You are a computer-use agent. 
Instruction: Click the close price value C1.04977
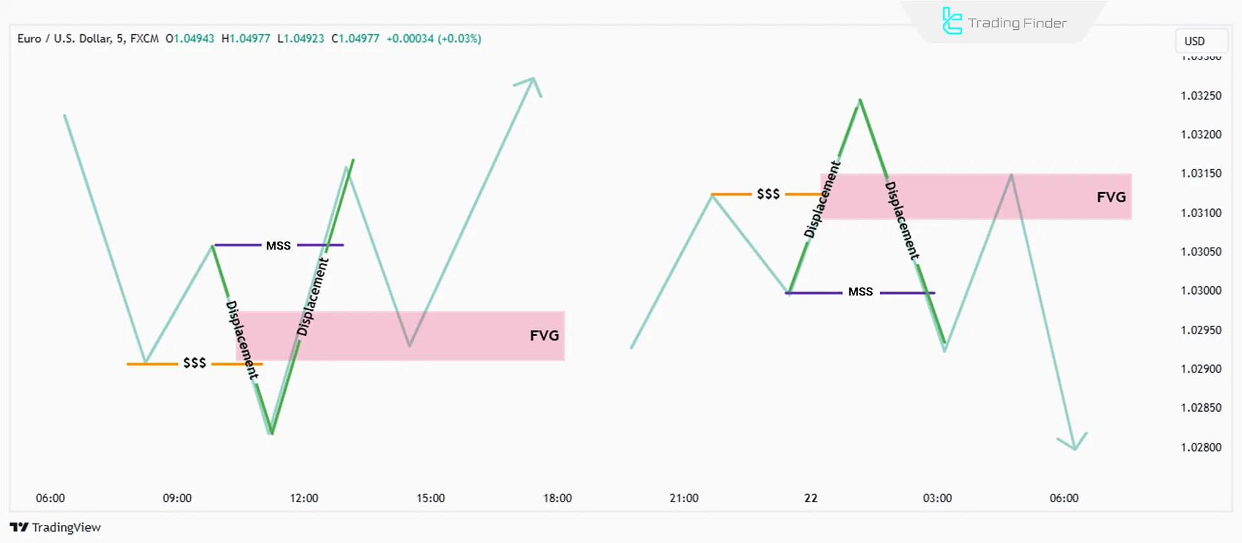(355, 39)
